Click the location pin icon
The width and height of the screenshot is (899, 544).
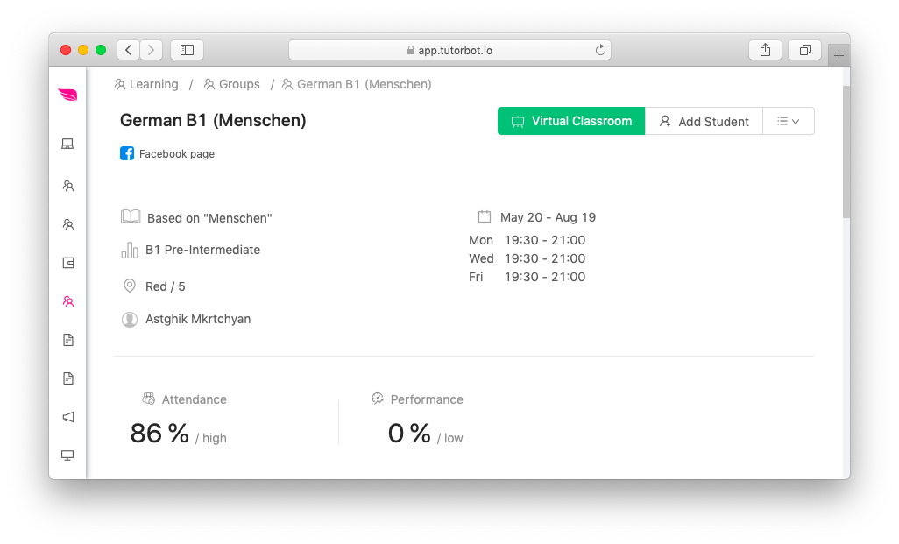[130, 286]
